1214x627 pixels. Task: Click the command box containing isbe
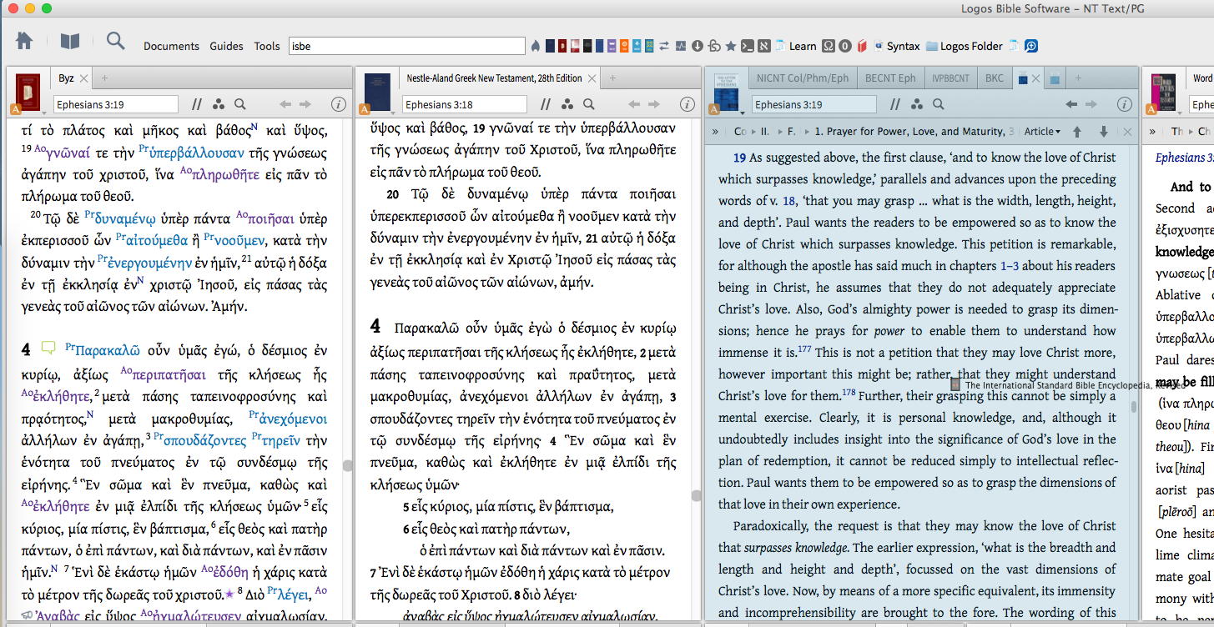[x=407, y=46]
